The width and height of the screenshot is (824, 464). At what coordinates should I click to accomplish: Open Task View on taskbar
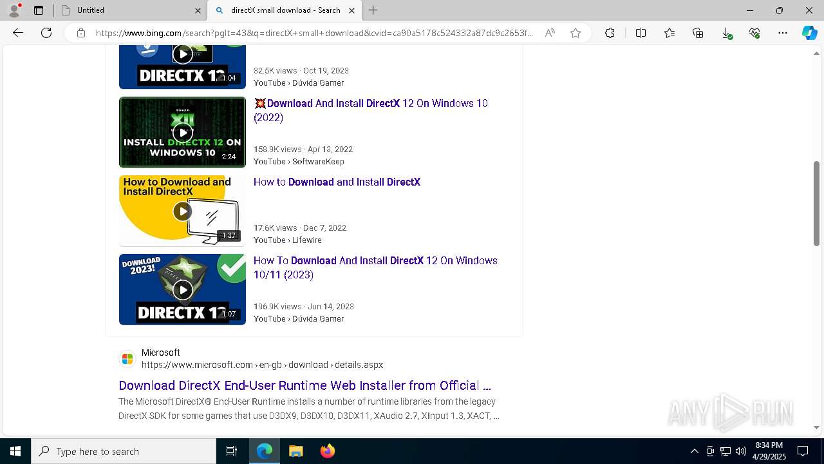tap(232, 451)
